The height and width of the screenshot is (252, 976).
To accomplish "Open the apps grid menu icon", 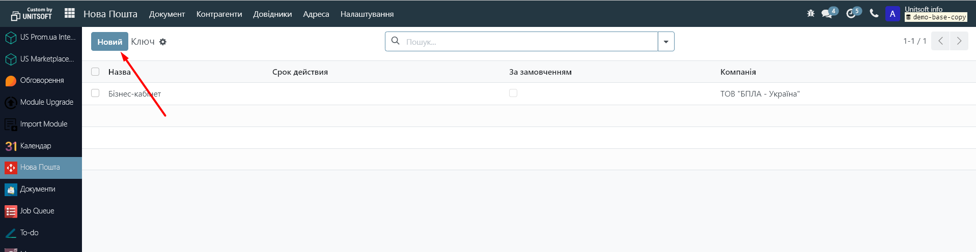I will click(x=70, y=13).
